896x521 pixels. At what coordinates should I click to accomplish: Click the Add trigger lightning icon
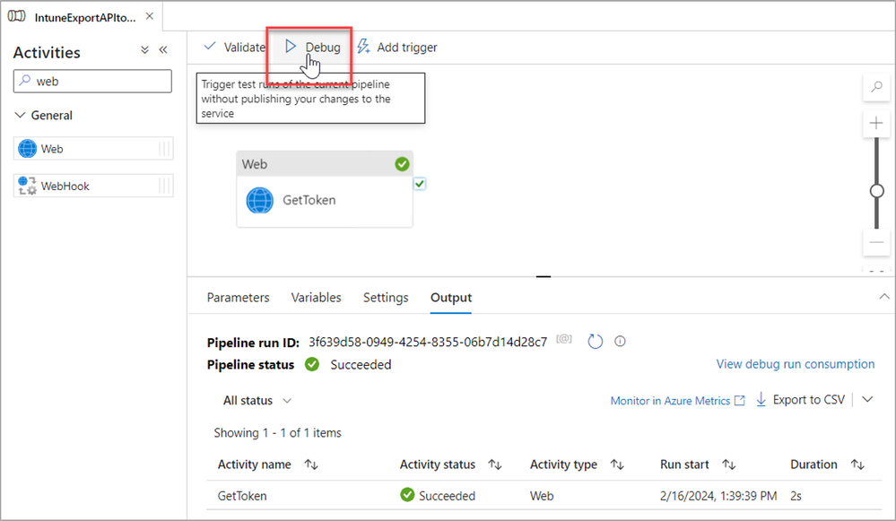(x=363, y=47)
